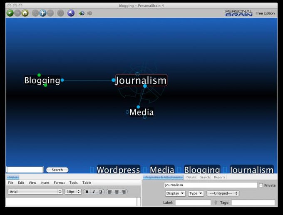283x215 pixels.
Task: Click the blue child gate below Journalism
Action: [x=145, y=86]
